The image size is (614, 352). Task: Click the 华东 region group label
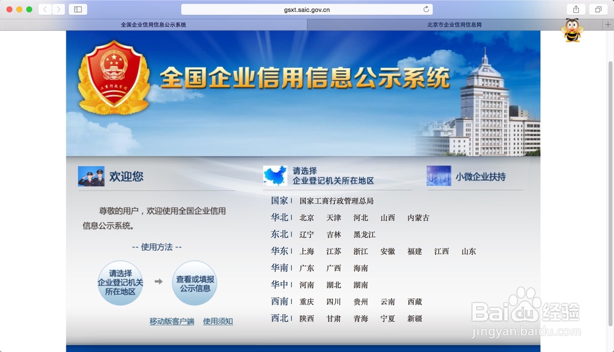pyautogui.click(x=279, y=251)
